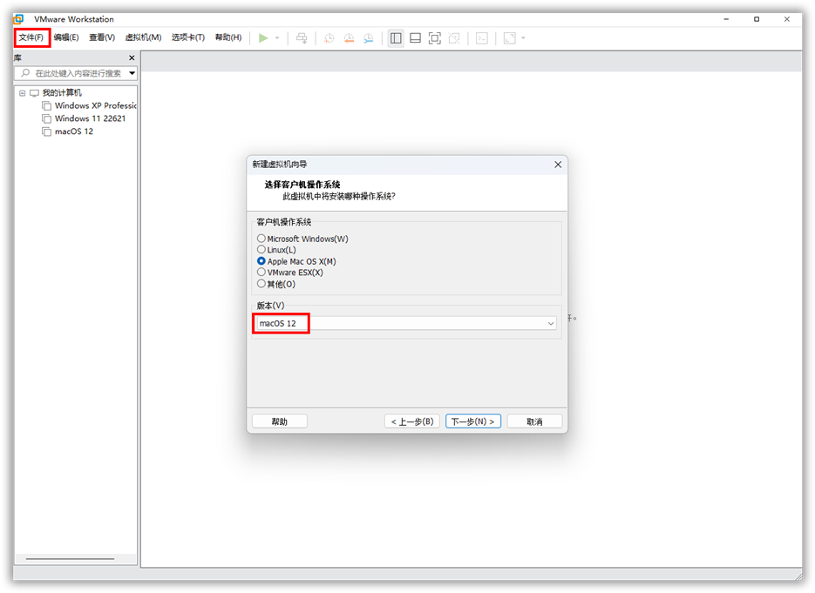815x593 pixels.
Task: Collapse the 我的计算机 tree node
Action: pyautogui.click(x=23, y=93)
